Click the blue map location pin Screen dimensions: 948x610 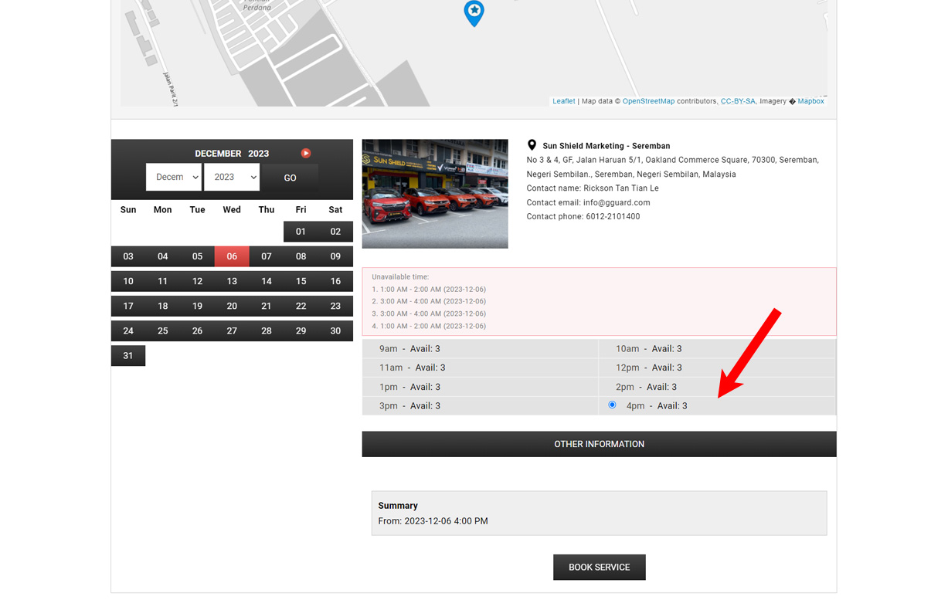474,12
